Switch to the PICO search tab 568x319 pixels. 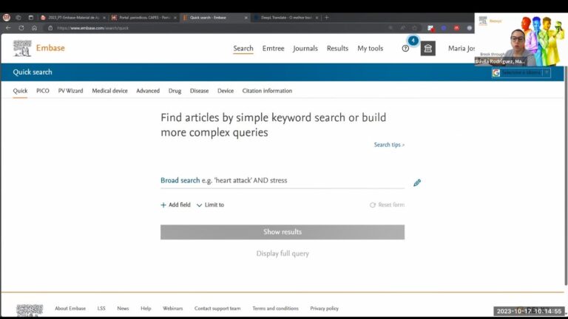[43, 91]
